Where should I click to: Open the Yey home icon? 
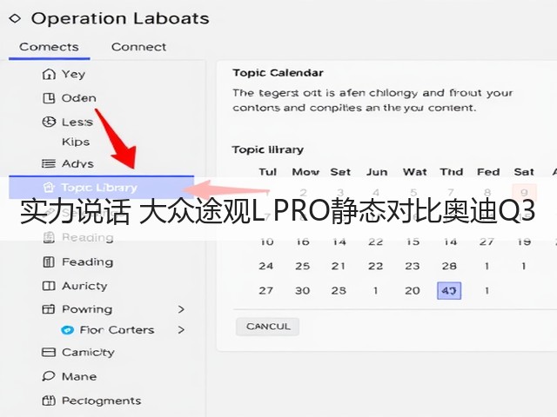(x=49, y=75)
